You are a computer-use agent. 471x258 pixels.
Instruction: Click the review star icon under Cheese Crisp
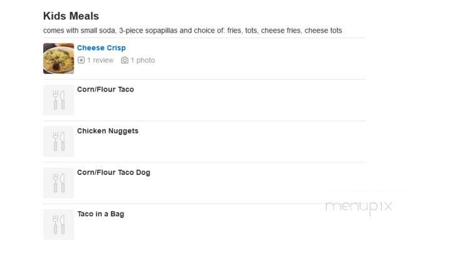point(81,60)
